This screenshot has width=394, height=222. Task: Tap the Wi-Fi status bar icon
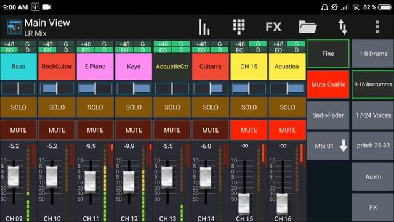(356, 7)
